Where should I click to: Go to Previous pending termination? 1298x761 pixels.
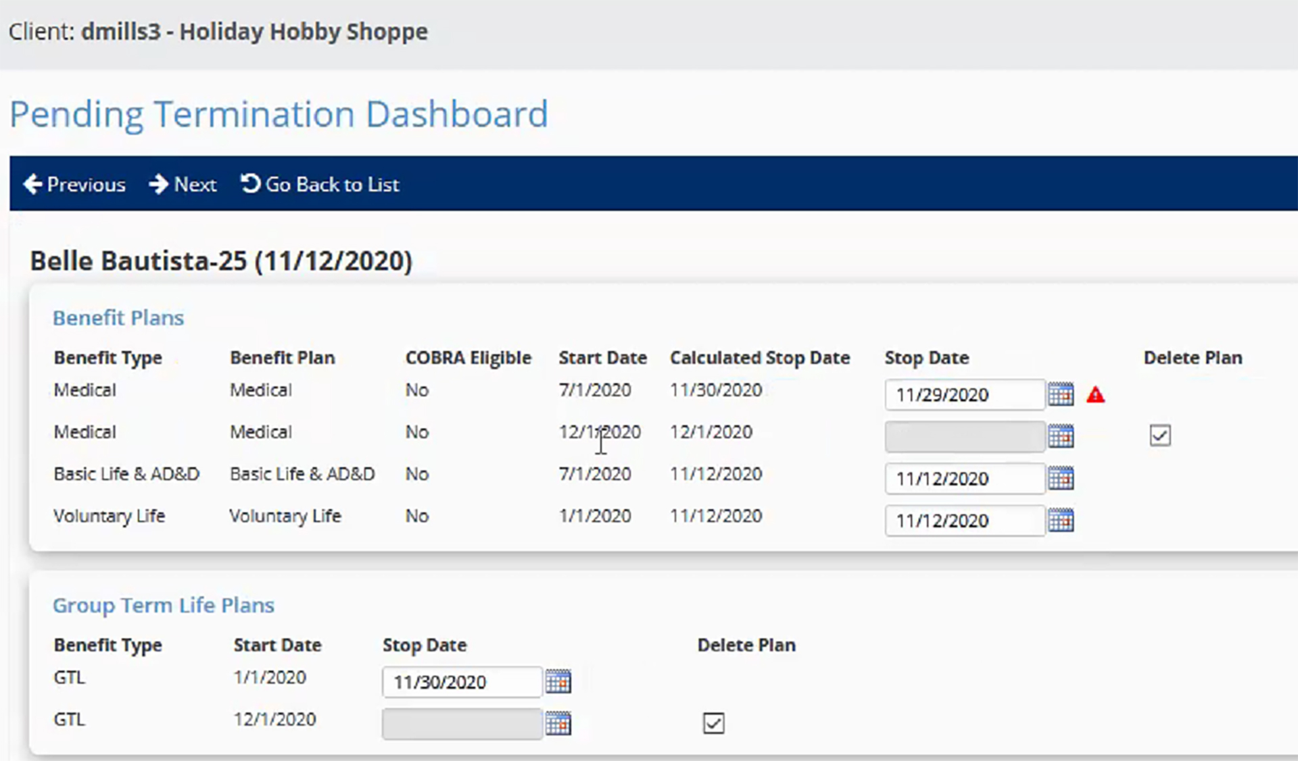coord(74,184)
